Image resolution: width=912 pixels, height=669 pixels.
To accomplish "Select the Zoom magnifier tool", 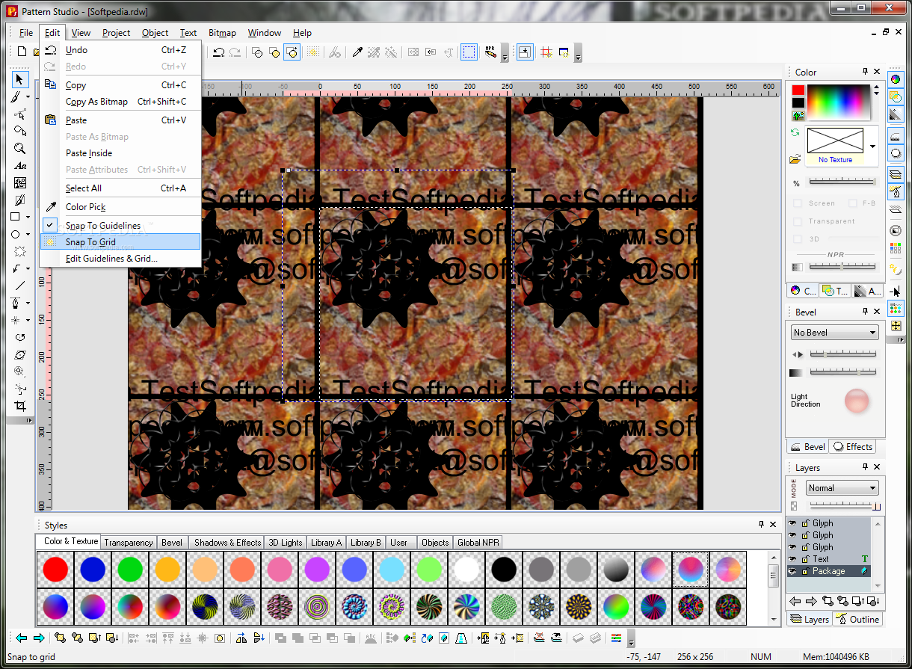I will coord(20,148).
